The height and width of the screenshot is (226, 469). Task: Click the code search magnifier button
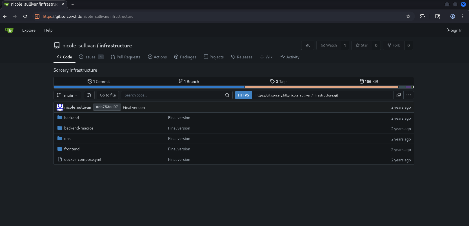227,95
